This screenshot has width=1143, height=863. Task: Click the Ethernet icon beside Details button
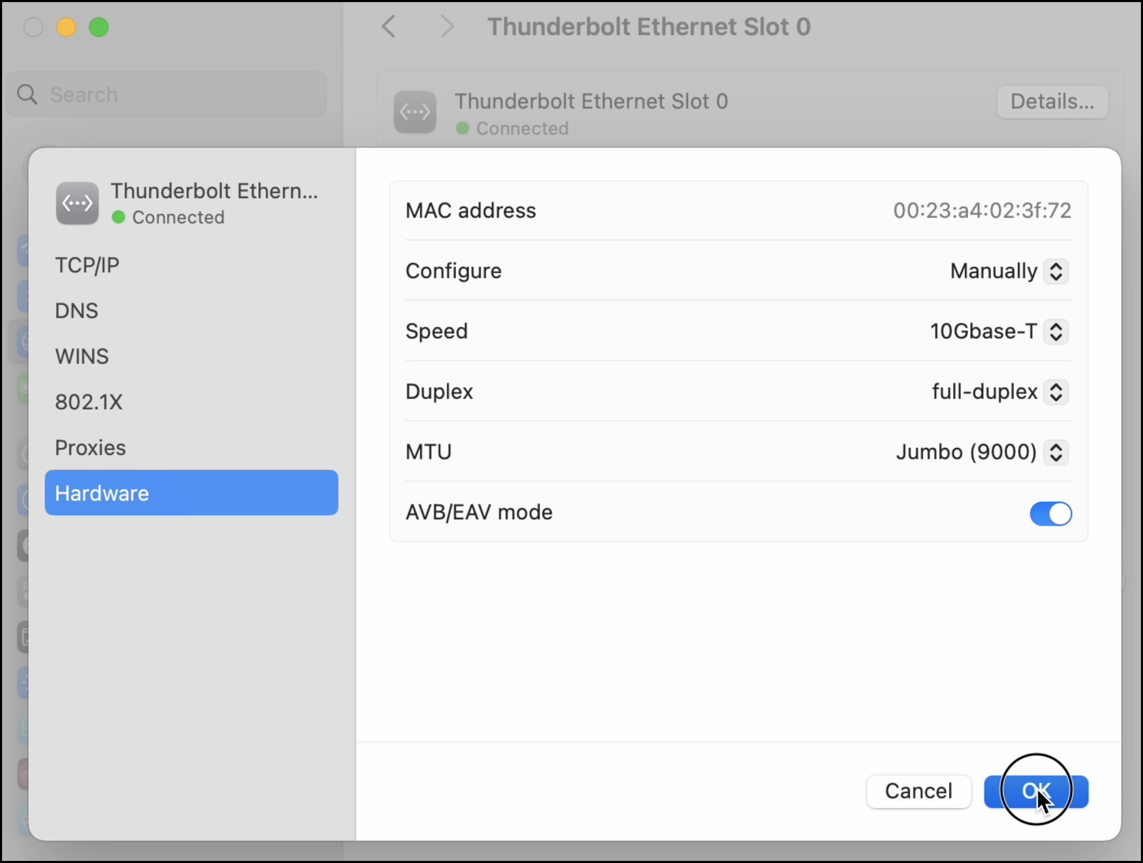[415, 112]
